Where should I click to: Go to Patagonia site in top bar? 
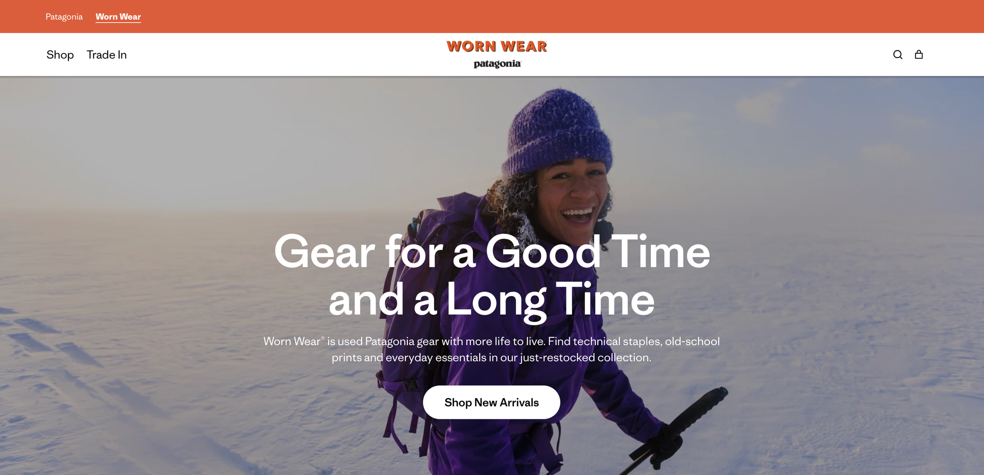[x=64, y=17]
